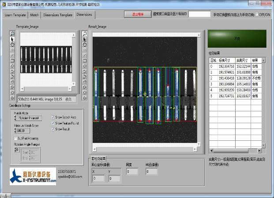Toggle the Show Search Area checkbox

53,117
